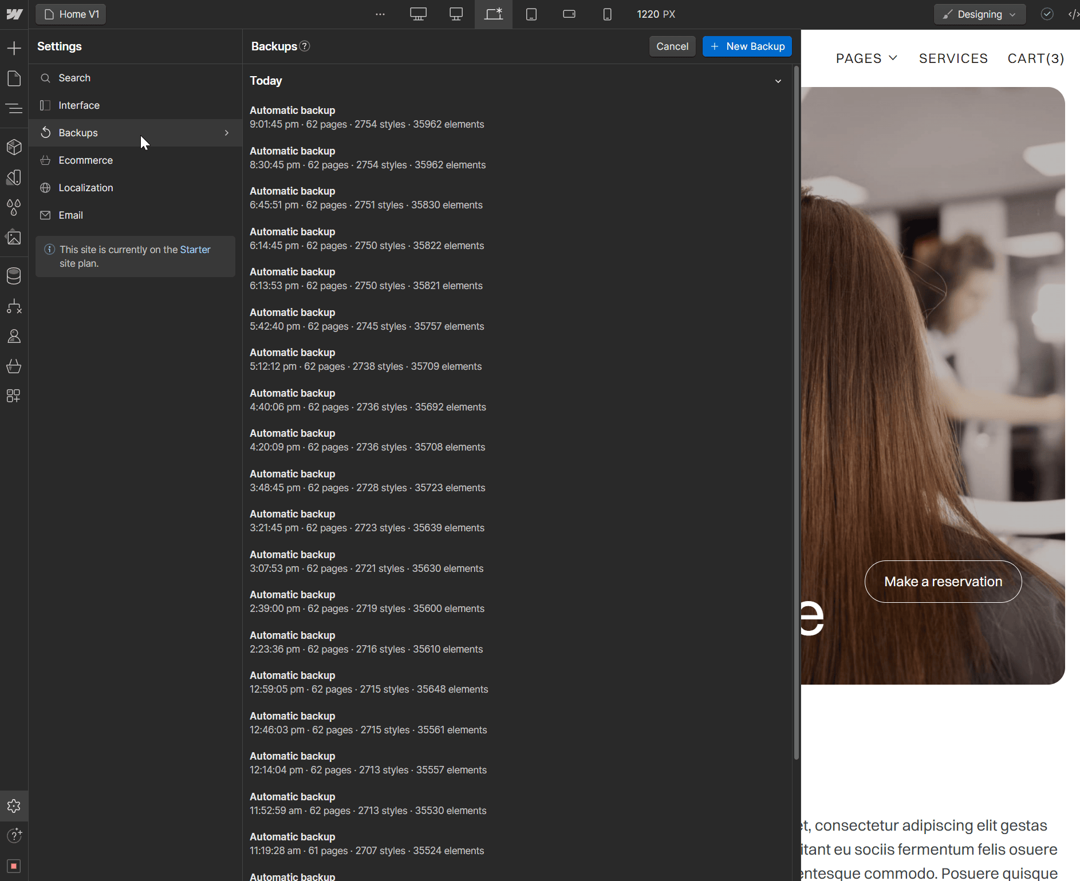Open the Assets image panel
The width and height of the screenshot is (1080, 881).
point(14,237)
